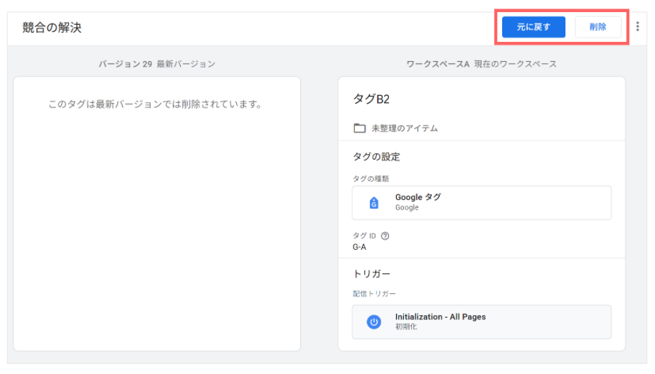Viewport: 655px width, 374px height.
Task: Click the deleted-tag message in left panel
Action: [155, 104]
